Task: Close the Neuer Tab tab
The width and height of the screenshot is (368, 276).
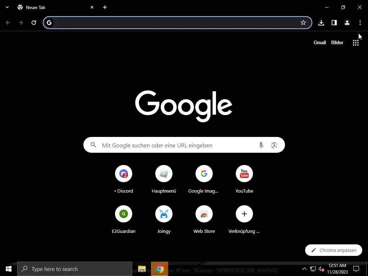Action: click(92, 7)
